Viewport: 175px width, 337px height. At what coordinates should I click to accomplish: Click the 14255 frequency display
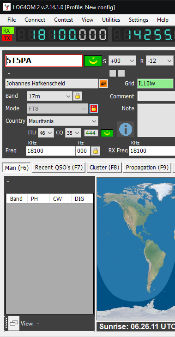click(x=144, y=34)
